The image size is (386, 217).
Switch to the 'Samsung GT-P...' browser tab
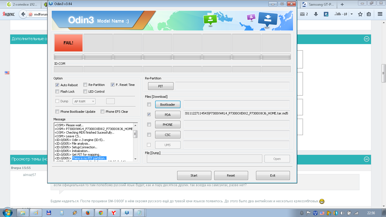pos(318,5)
